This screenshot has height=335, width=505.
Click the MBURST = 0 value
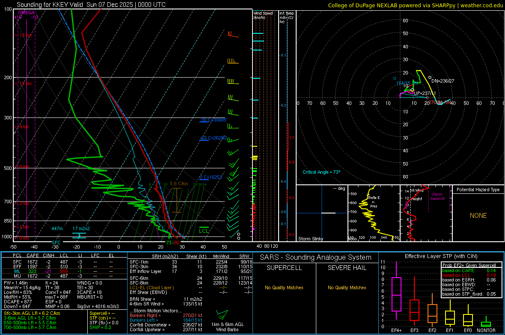click(x=89, y=297)
